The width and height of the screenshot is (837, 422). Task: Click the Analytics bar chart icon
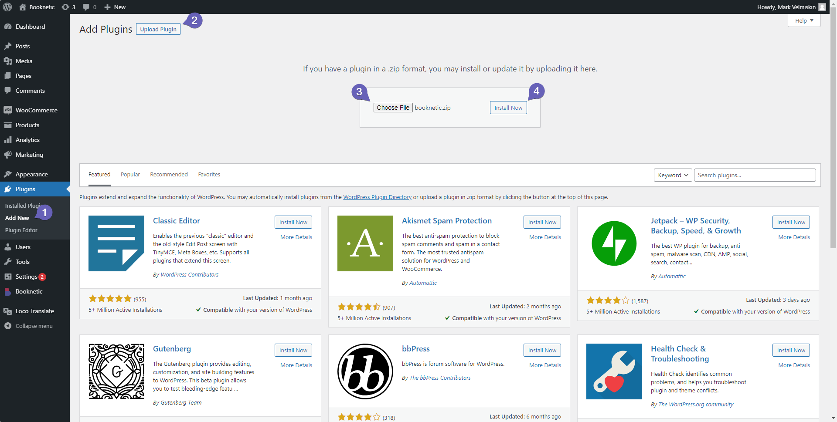coord(8,140)
